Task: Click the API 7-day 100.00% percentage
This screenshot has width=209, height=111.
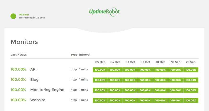Action: point(18,69)
